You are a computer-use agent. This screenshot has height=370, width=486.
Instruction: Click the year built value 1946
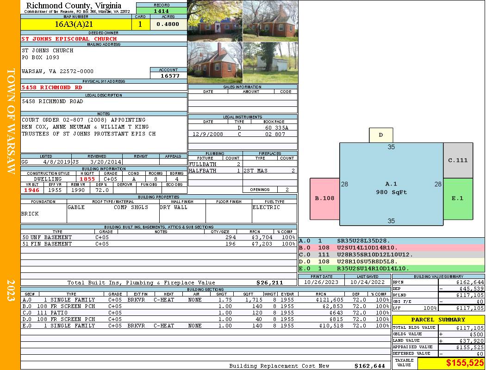[32, 190]
